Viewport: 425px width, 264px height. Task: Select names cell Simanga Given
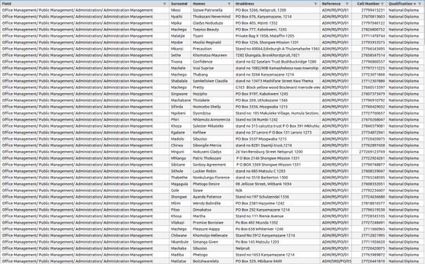point(212,242)
